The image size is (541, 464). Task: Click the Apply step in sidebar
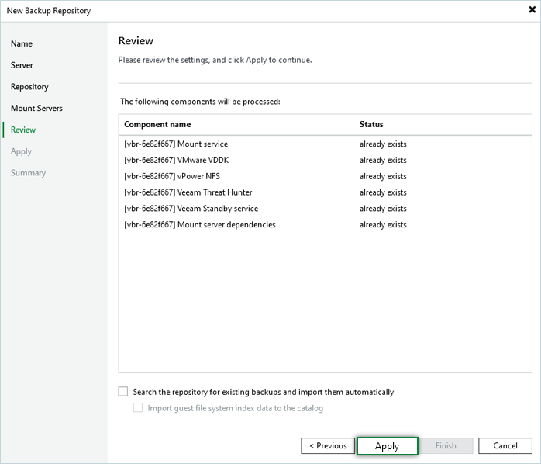[21, 151]
